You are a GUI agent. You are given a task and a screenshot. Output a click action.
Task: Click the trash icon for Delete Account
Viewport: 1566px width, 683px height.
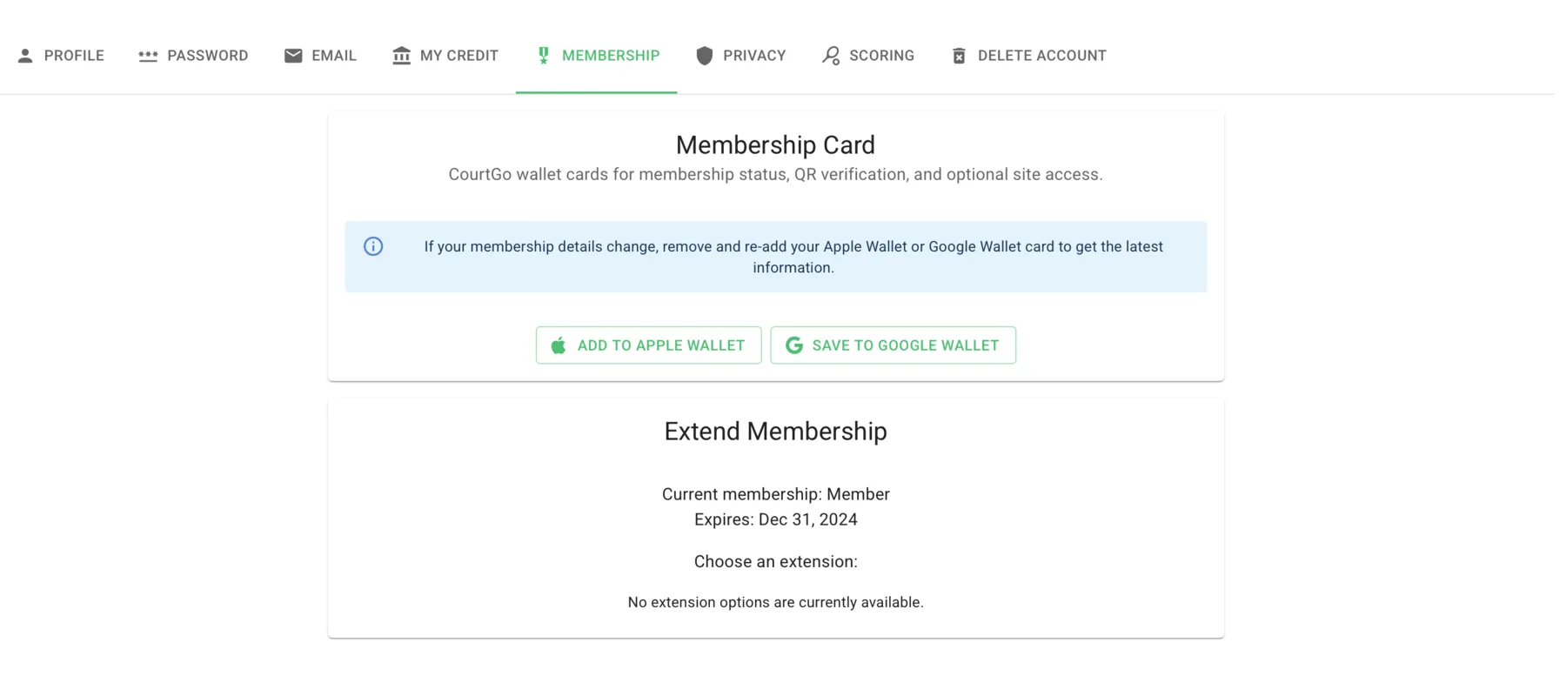(x=959, y=55)
